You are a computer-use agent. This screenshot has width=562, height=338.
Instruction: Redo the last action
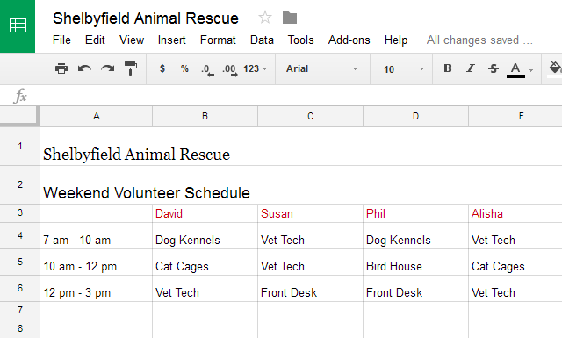[107, 68]
